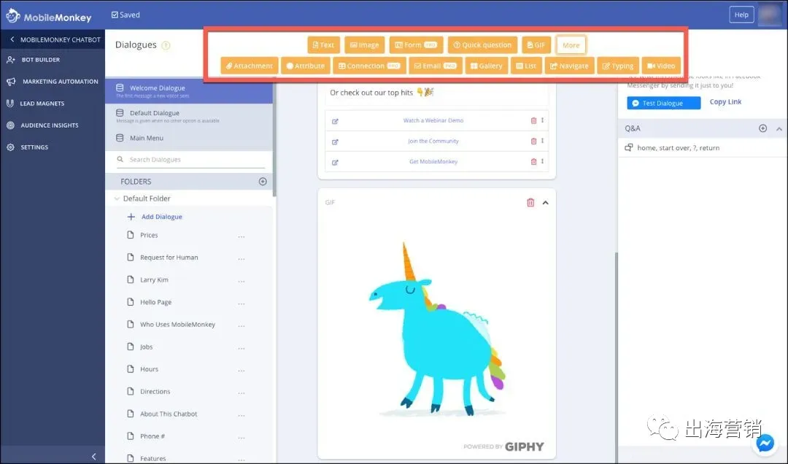Viewport: 788px width, 464px height.
Task: Open options for Request for Human
Action: click(x=242, y=258)
